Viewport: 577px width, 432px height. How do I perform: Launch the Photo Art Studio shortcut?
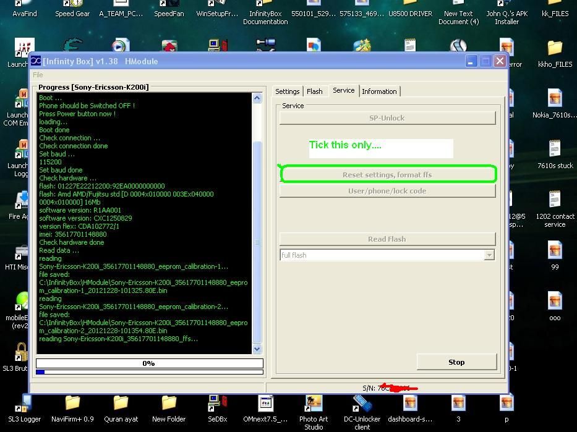[314, 412]
